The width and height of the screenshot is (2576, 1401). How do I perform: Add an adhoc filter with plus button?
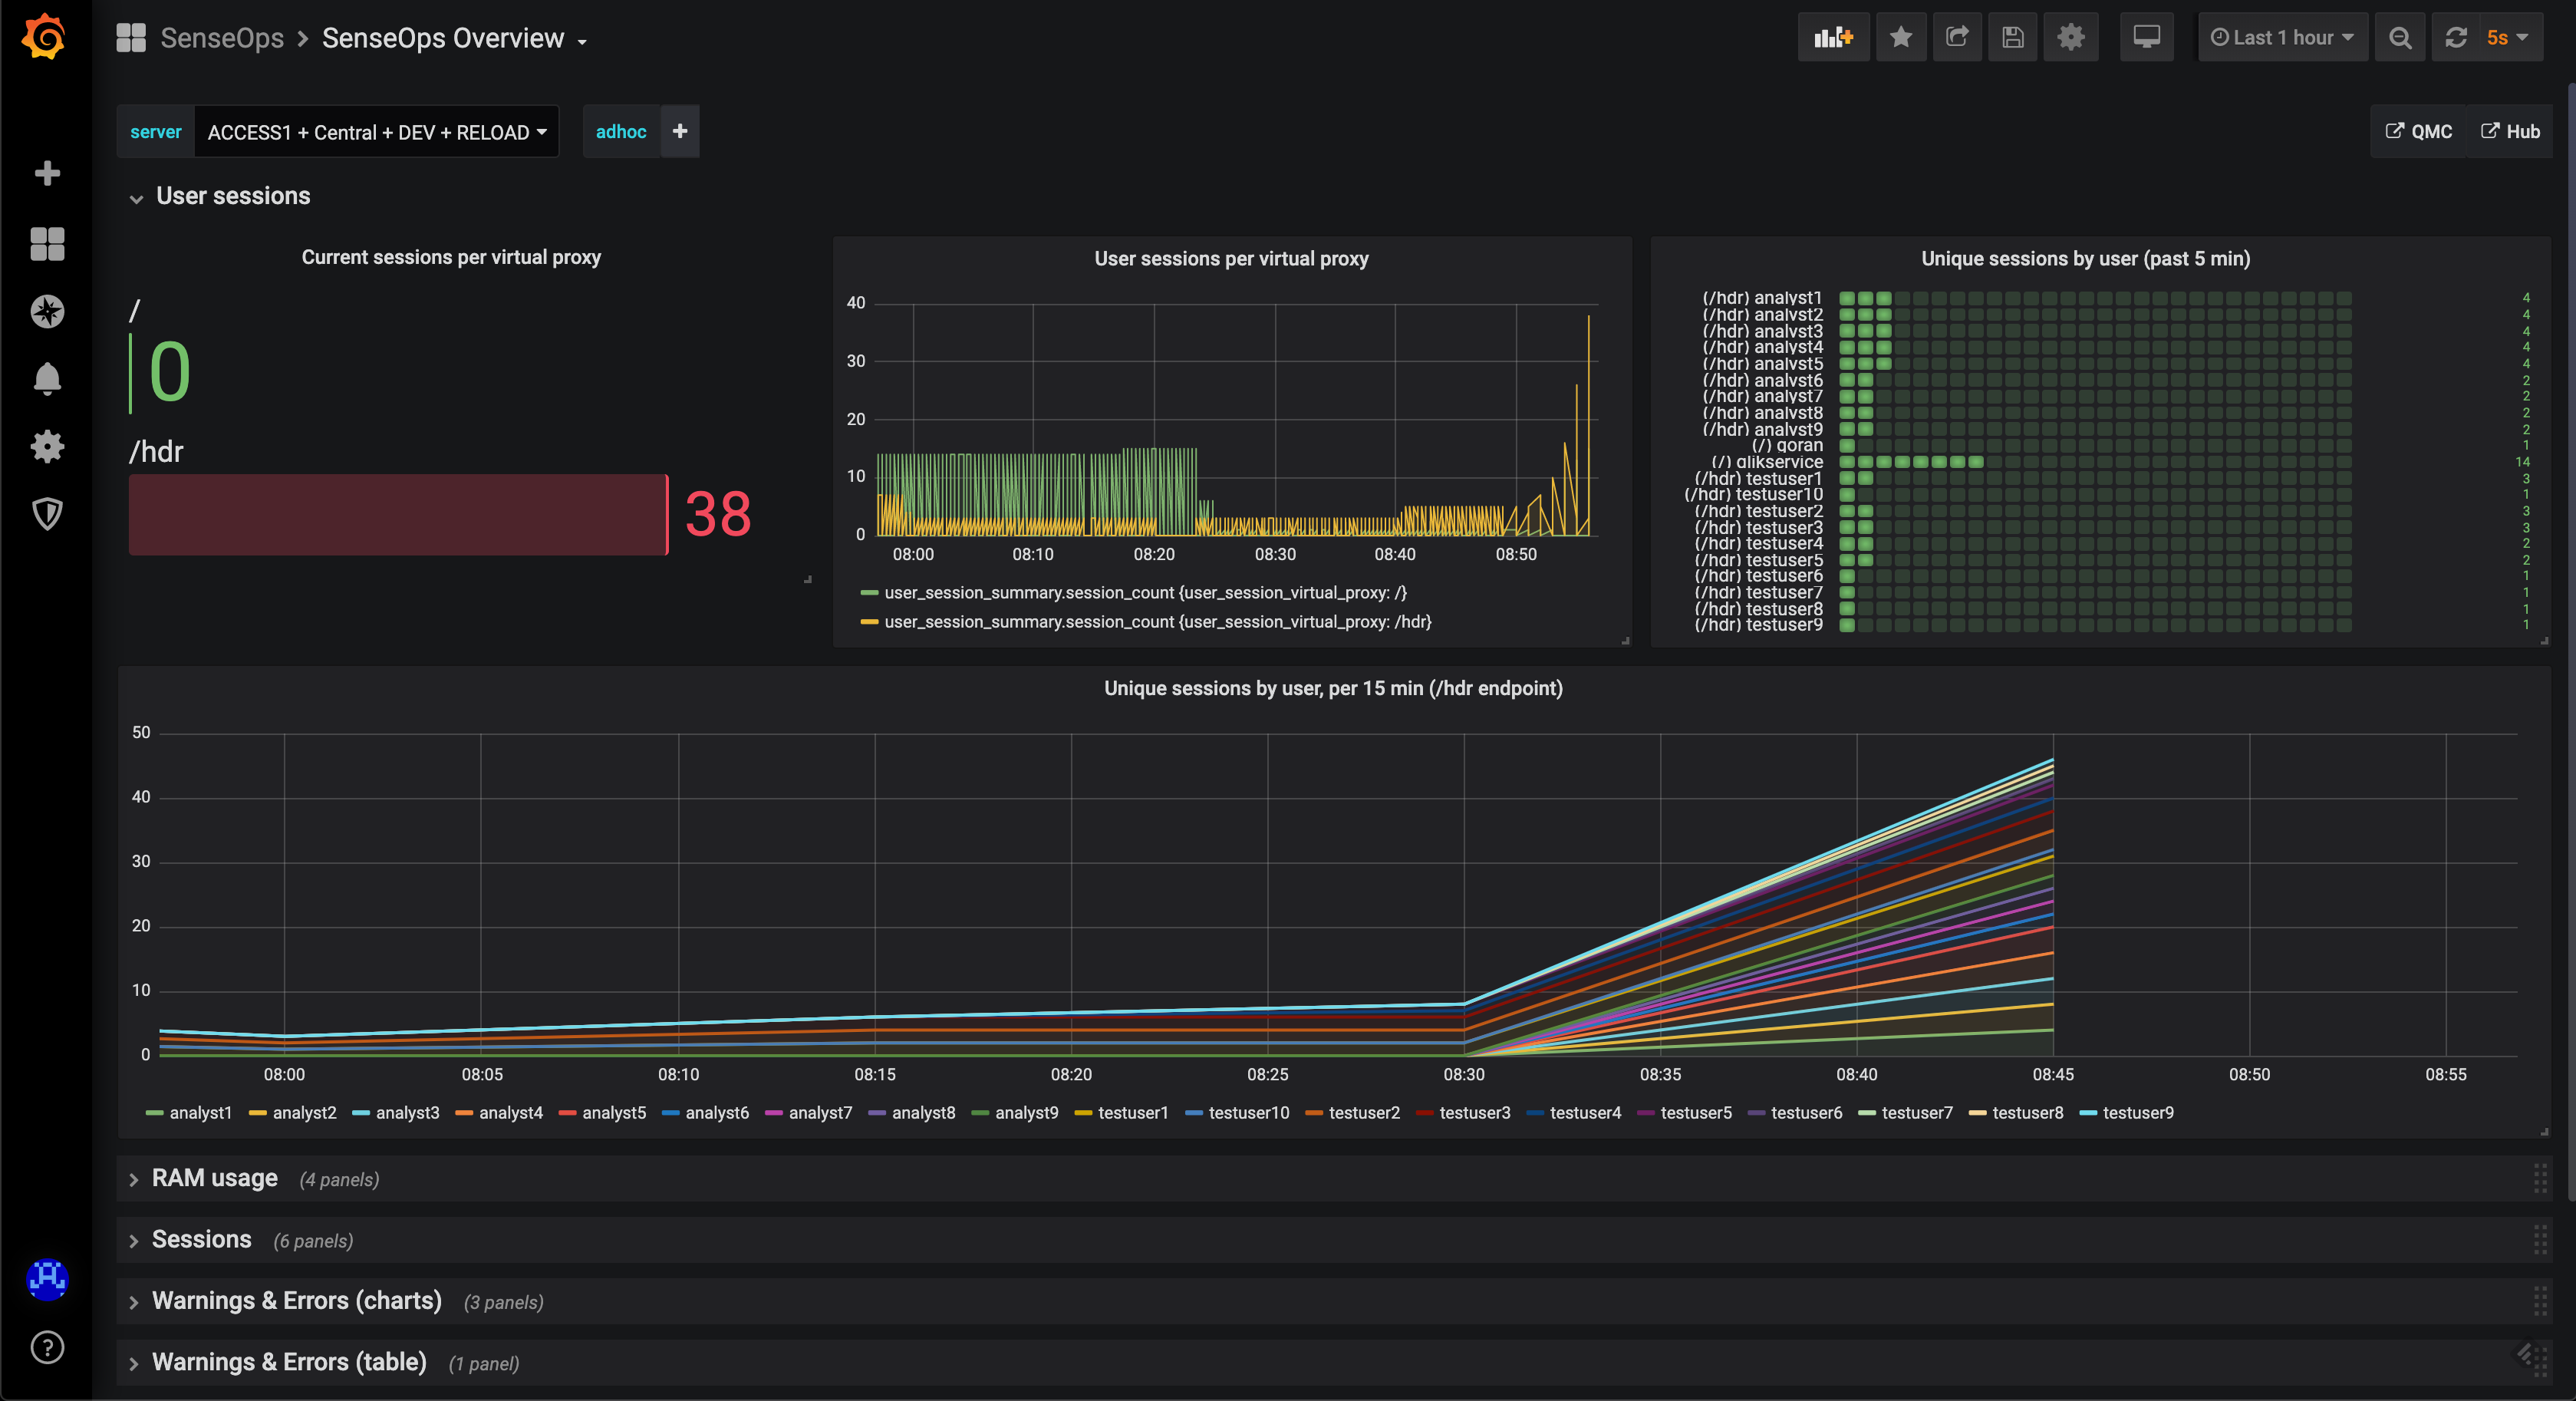pyautogui.click(x=680, y=132)
